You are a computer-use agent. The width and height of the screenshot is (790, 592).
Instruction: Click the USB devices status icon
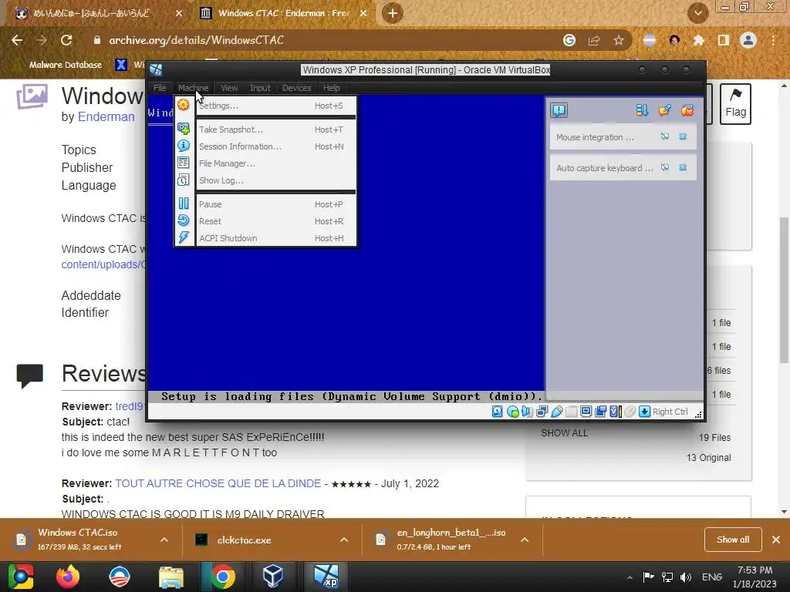click(557, 412)
